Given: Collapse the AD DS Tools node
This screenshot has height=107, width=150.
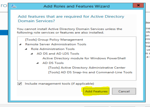Looking at the screenshot, I should (37, 63).
